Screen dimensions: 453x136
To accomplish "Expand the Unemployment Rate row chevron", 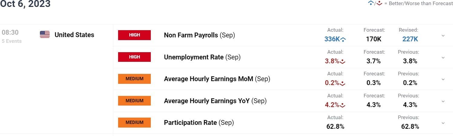I will pos(443,57).
